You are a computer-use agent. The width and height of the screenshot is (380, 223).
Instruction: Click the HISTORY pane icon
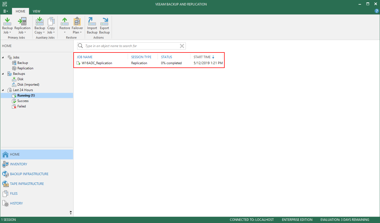(x=5, y=203)
